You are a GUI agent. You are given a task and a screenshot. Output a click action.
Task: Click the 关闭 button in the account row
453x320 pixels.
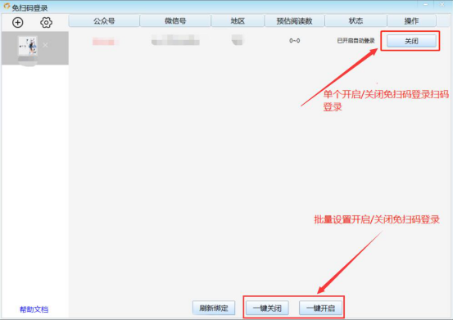tap(411, 41)
